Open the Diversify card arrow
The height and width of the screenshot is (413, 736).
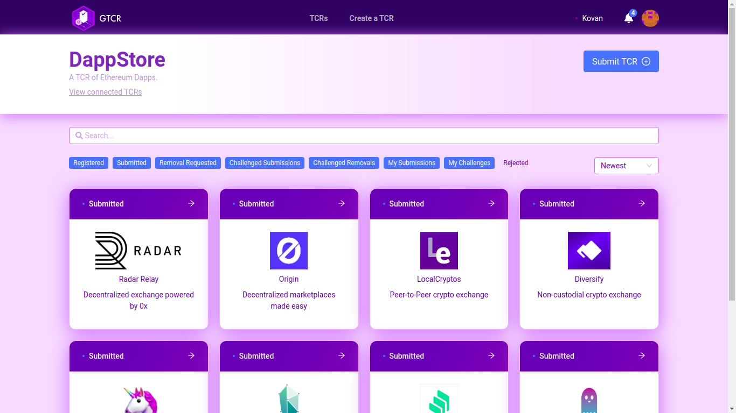tap(642, 203)
